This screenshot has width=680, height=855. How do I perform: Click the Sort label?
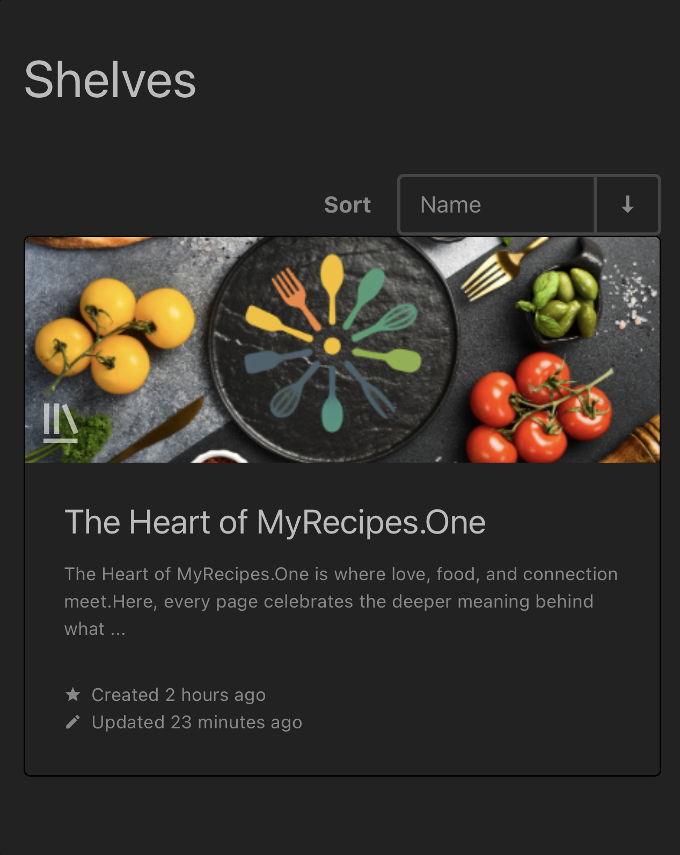(x=347, y=205)
